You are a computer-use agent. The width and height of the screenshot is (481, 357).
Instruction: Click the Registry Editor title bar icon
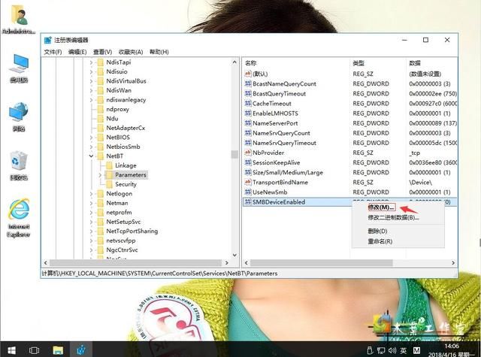(x=48, y=40)
